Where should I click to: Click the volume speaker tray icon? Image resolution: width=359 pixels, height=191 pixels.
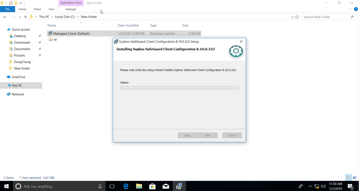point(323,186)
